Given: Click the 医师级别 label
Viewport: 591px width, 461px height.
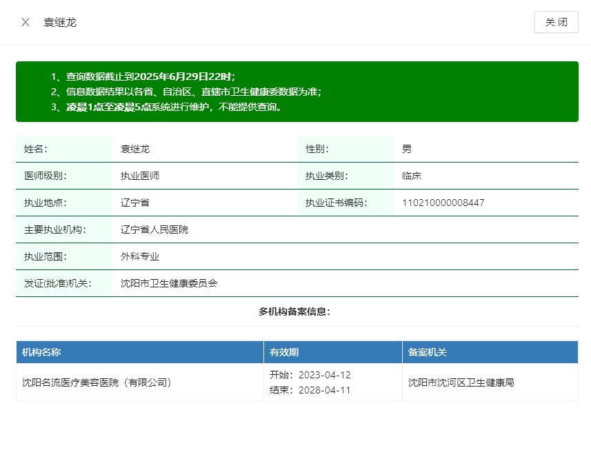Looking at the screenshot, I should coord(46,176).
